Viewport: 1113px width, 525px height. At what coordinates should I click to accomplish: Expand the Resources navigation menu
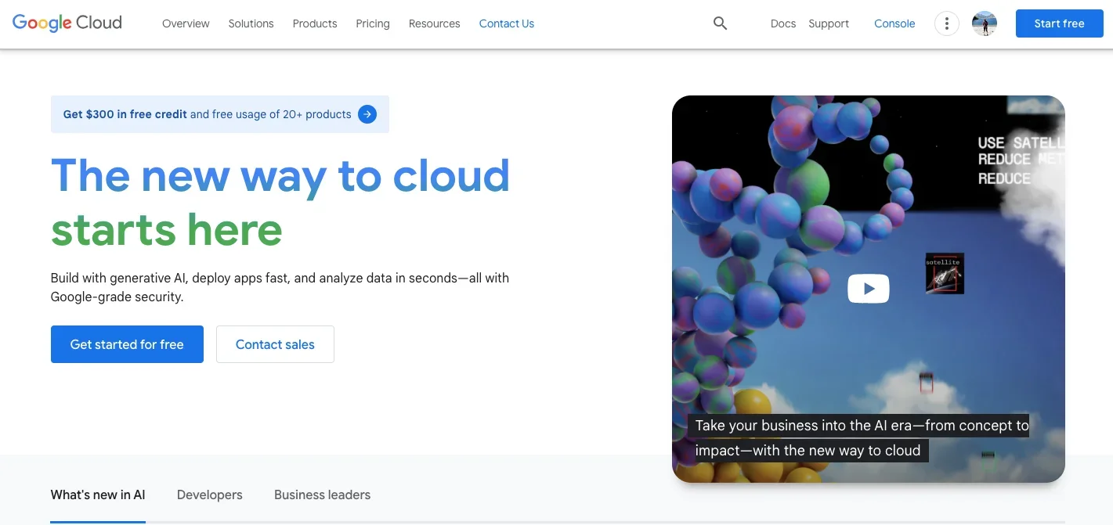point(434,23)
